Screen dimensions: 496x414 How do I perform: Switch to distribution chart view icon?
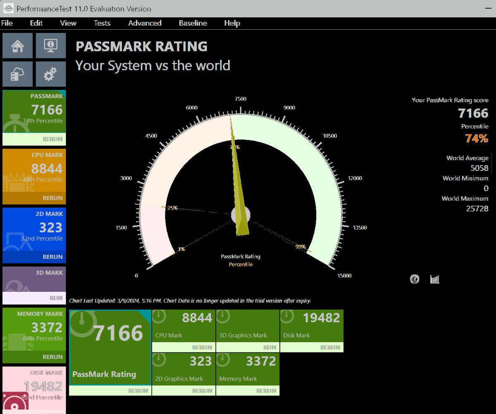tap(434, 279)
